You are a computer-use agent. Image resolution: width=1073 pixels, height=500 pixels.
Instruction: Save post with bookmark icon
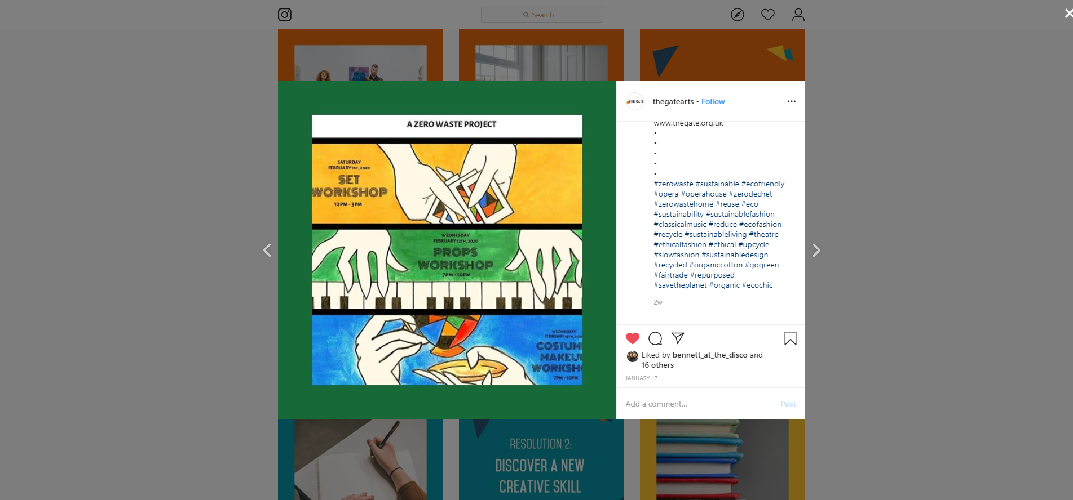coord(791,338)
